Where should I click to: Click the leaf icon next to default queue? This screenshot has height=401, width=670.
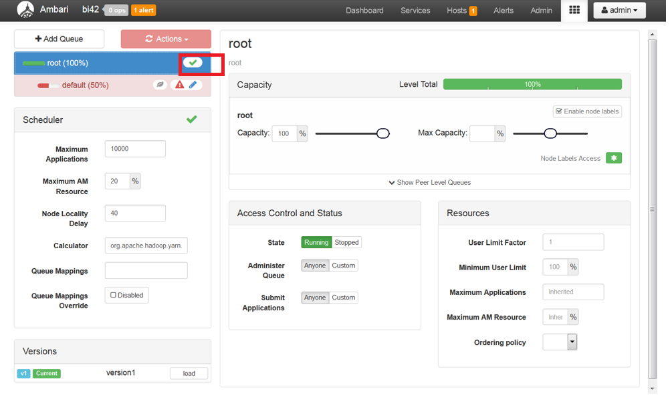160,85
